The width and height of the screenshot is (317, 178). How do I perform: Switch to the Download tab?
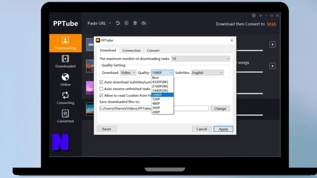tap(108, 50)
